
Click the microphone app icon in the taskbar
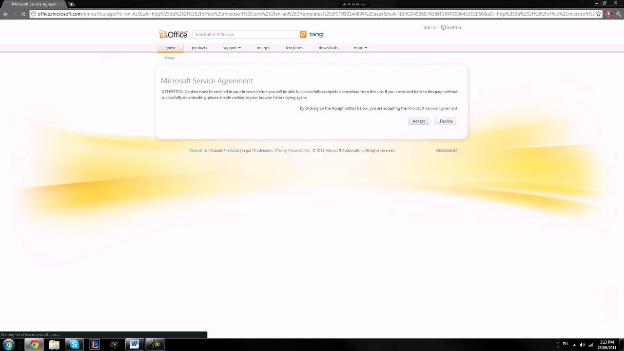[155, 345]
